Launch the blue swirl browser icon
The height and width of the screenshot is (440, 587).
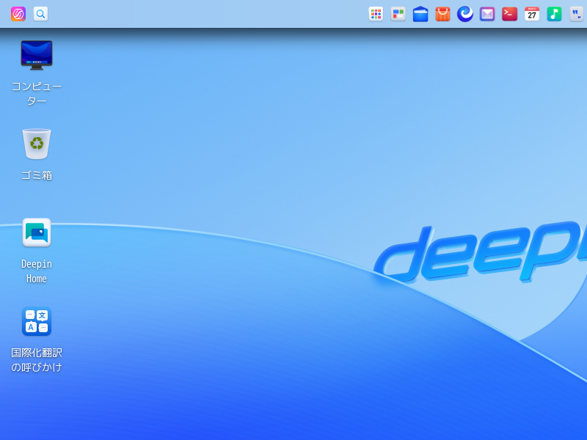[x=465, y=14]
